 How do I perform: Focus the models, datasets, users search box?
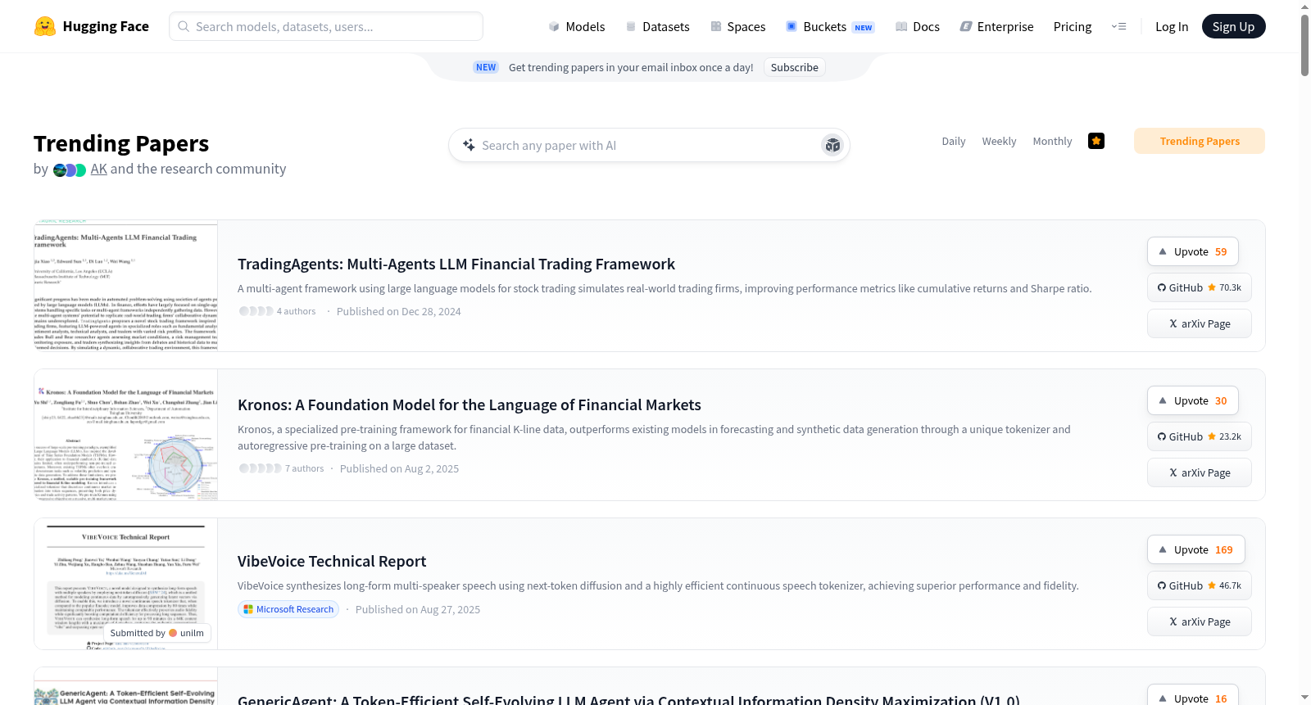tap(326, 26)
